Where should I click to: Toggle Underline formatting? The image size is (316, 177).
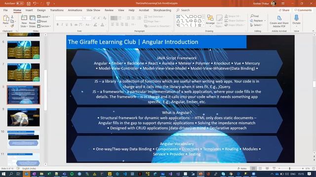(x=67, y=25)
